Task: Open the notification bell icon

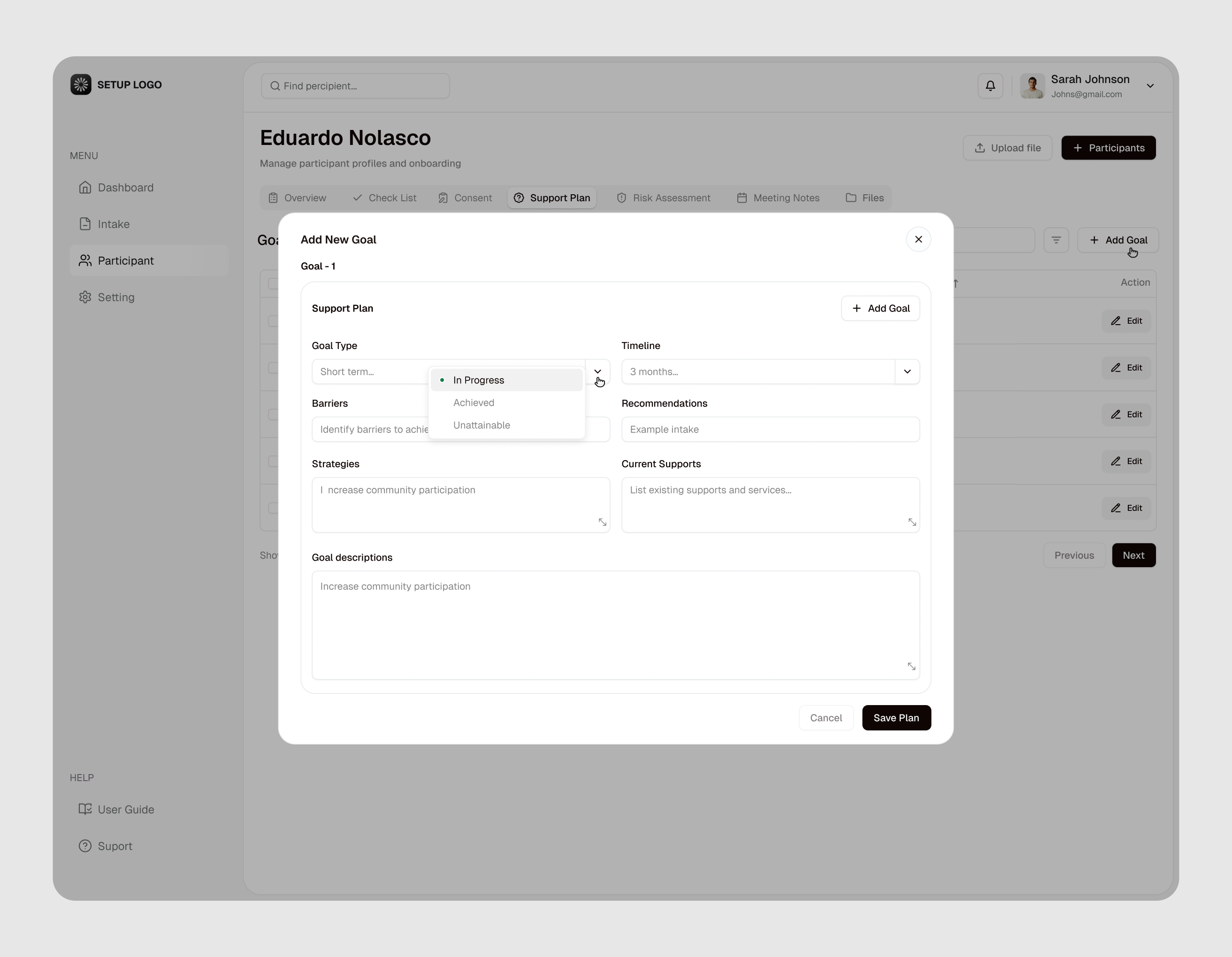Action: 990,85
